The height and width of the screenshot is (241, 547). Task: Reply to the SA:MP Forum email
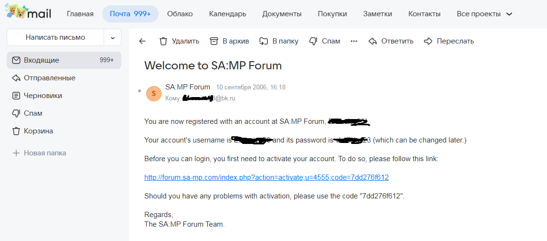pos(391,41)
